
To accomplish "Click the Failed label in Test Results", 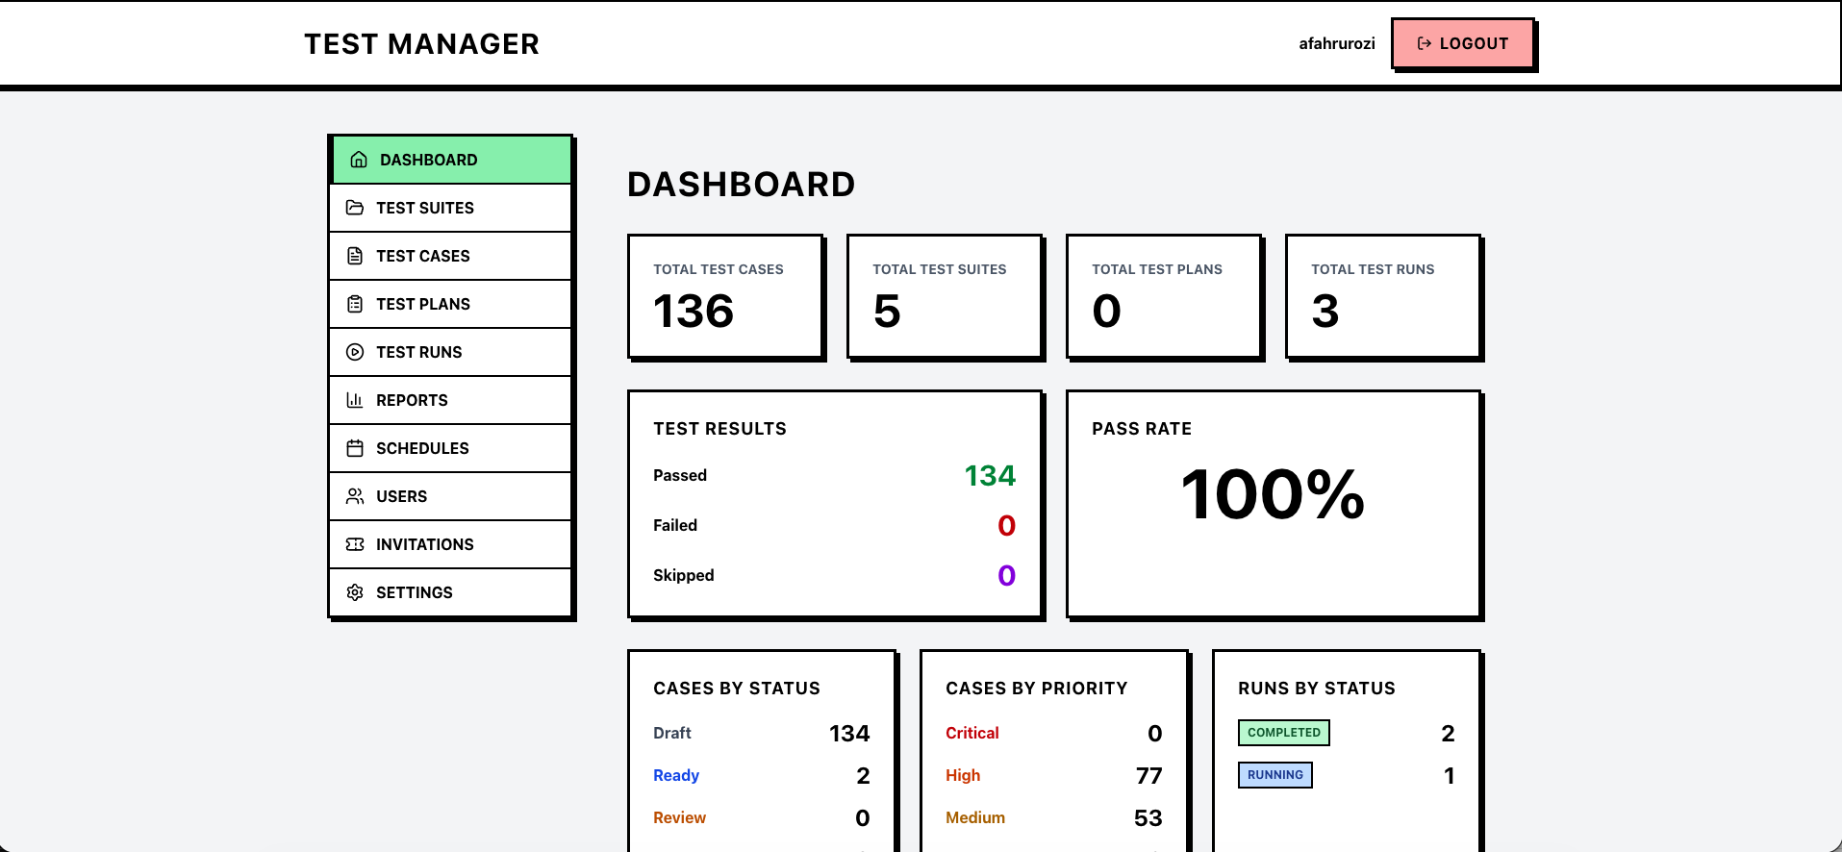I will [675, 525].
